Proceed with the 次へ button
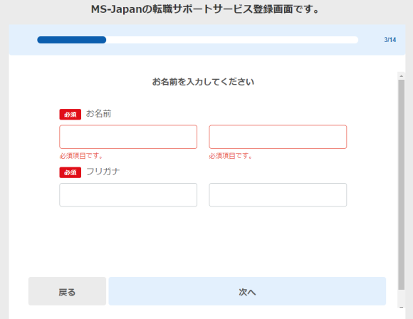 [x=247, y=291]
